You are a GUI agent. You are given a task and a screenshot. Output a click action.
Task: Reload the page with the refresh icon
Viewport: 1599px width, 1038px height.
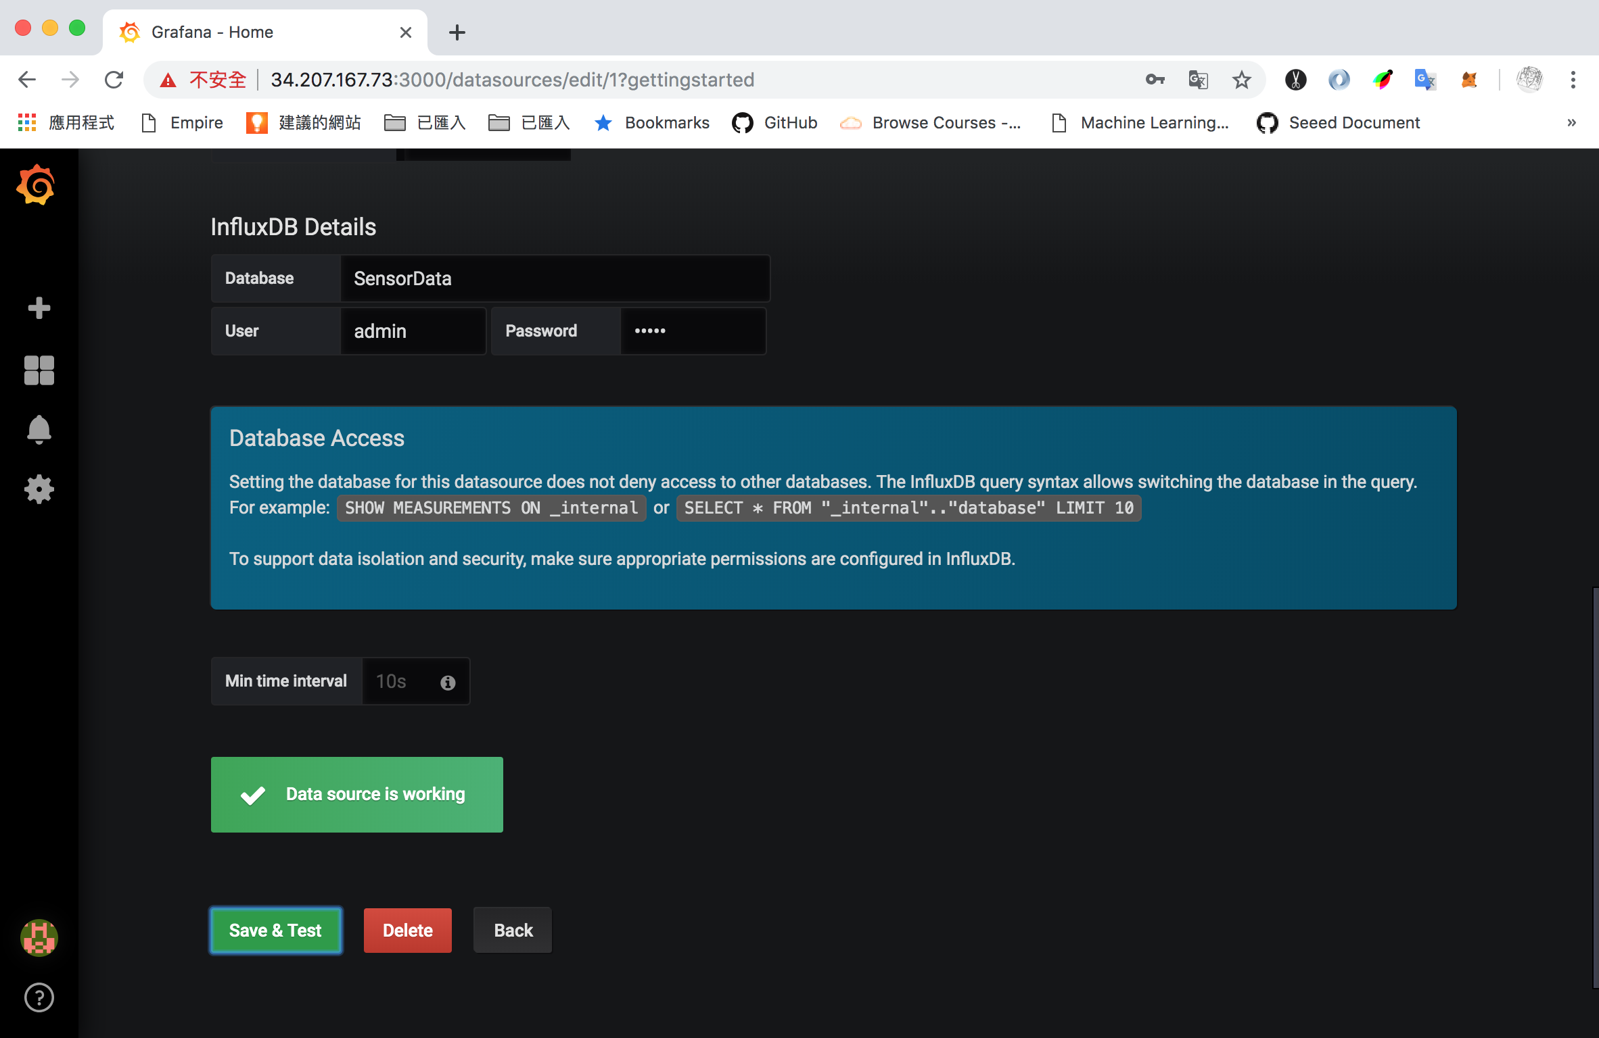point(114,80)
